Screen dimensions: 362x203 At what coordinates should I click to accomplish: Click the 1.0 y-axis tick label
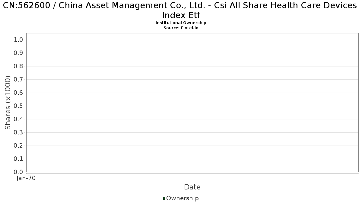(19, 40)
